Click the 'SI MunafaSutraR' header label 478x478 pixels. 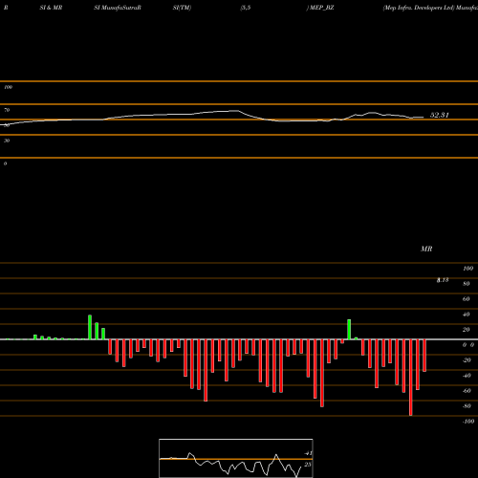118,8
